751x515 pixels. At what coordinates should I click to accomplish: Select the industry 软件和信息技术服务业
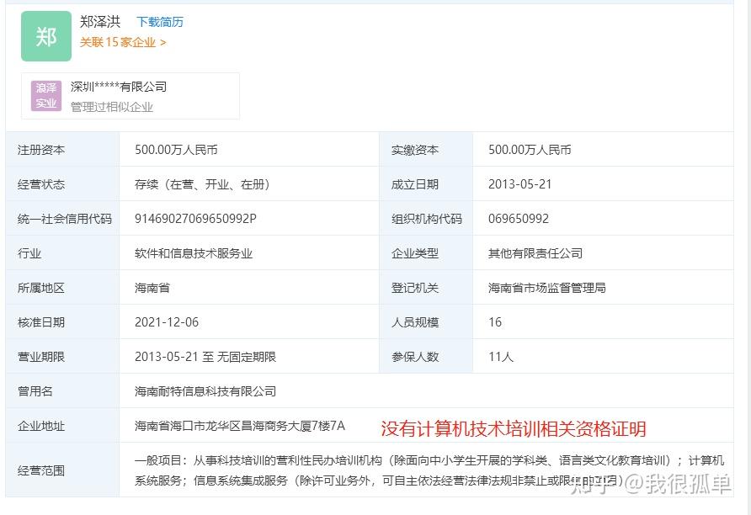(x=193, y=252)
